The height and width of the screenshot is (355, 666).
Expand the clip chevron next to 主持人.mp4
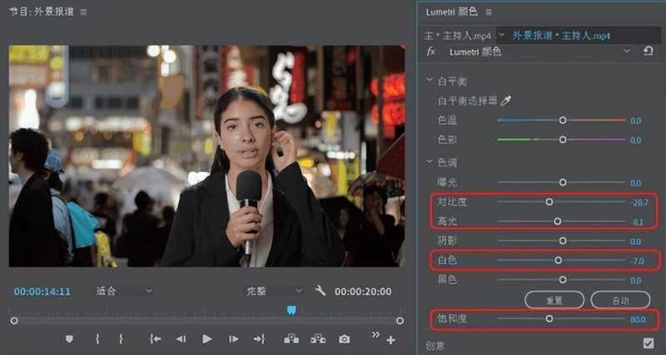point(501,35)
